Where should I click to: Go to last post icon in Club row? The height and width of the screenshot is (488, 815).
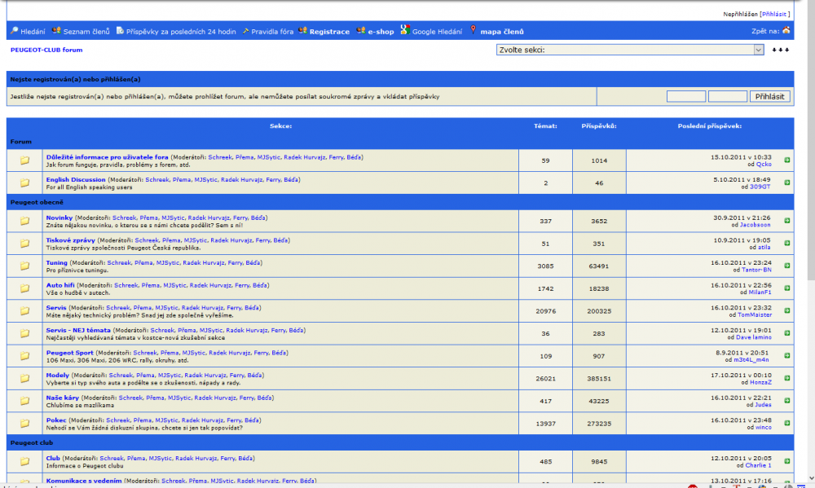pos(787,461)
